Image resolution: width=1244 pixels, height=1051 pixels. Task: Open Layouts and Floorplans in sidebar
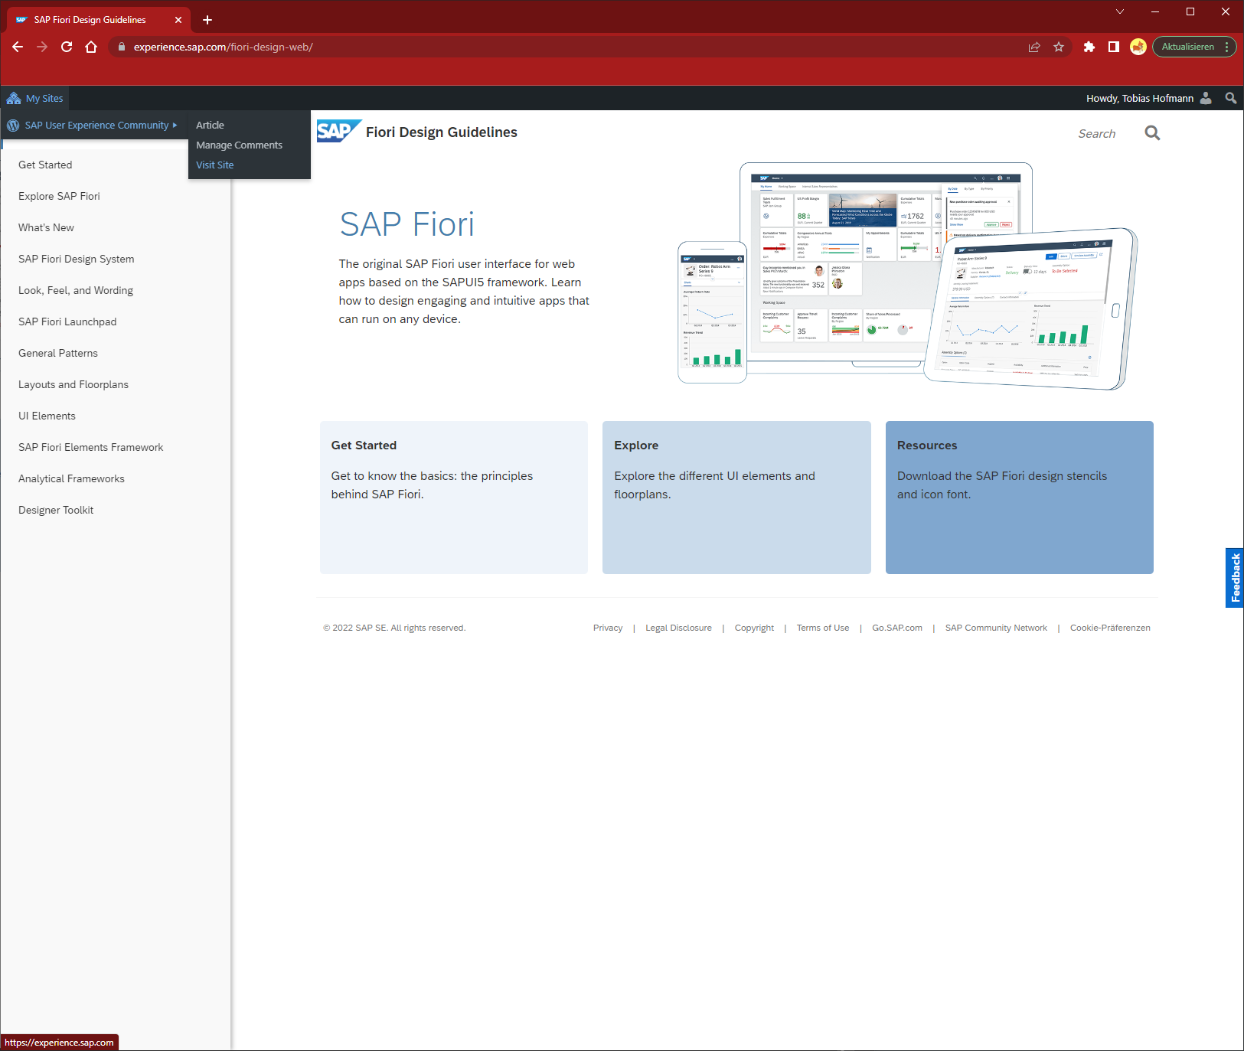point(73,384)
